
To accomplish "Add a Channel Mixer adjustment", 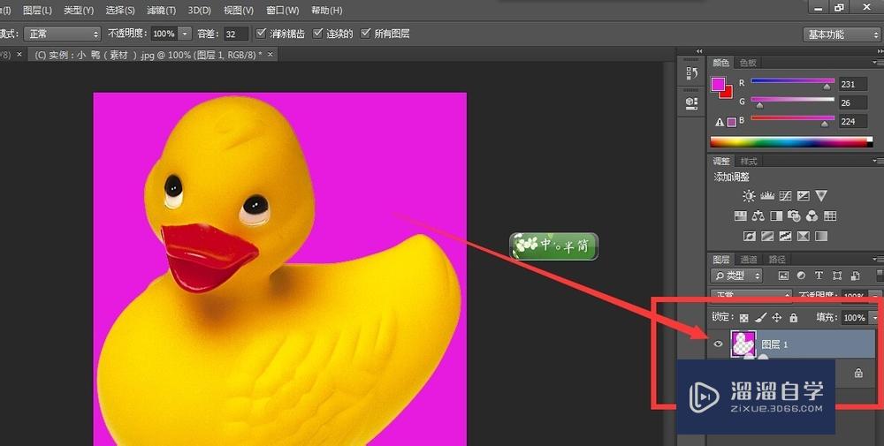I will [812, 215].
